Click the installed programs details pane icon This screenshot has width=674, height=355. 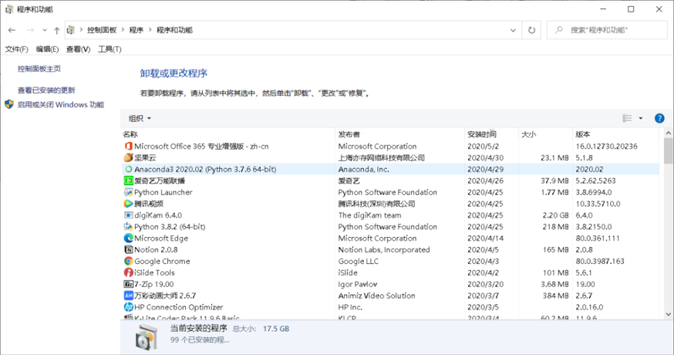pyautogui.click(x=146, y=337)
